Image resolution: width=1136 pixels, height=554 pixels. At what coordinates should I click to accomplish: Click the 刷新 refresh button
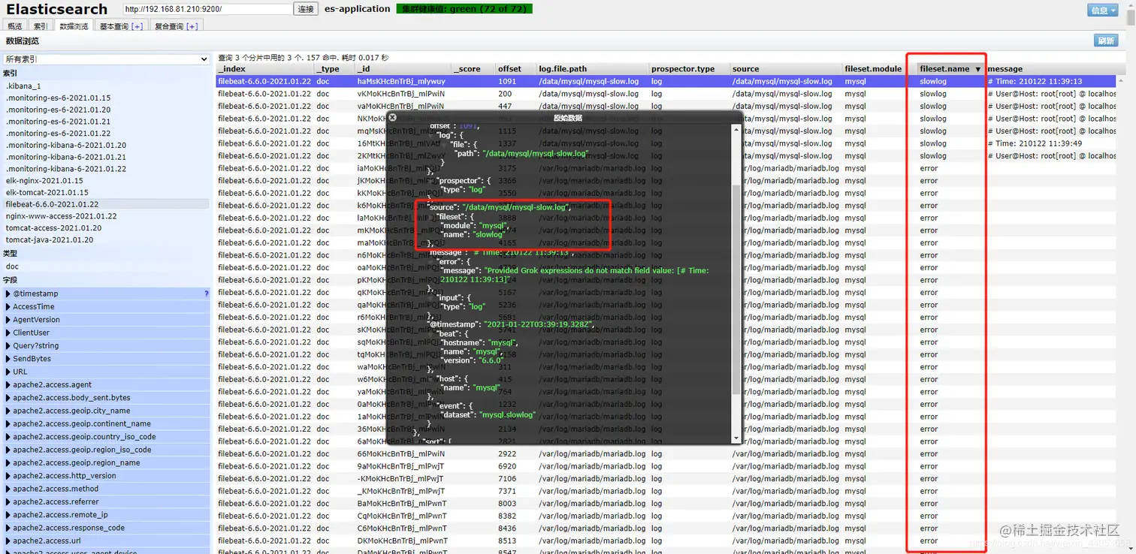point(1106,41)
